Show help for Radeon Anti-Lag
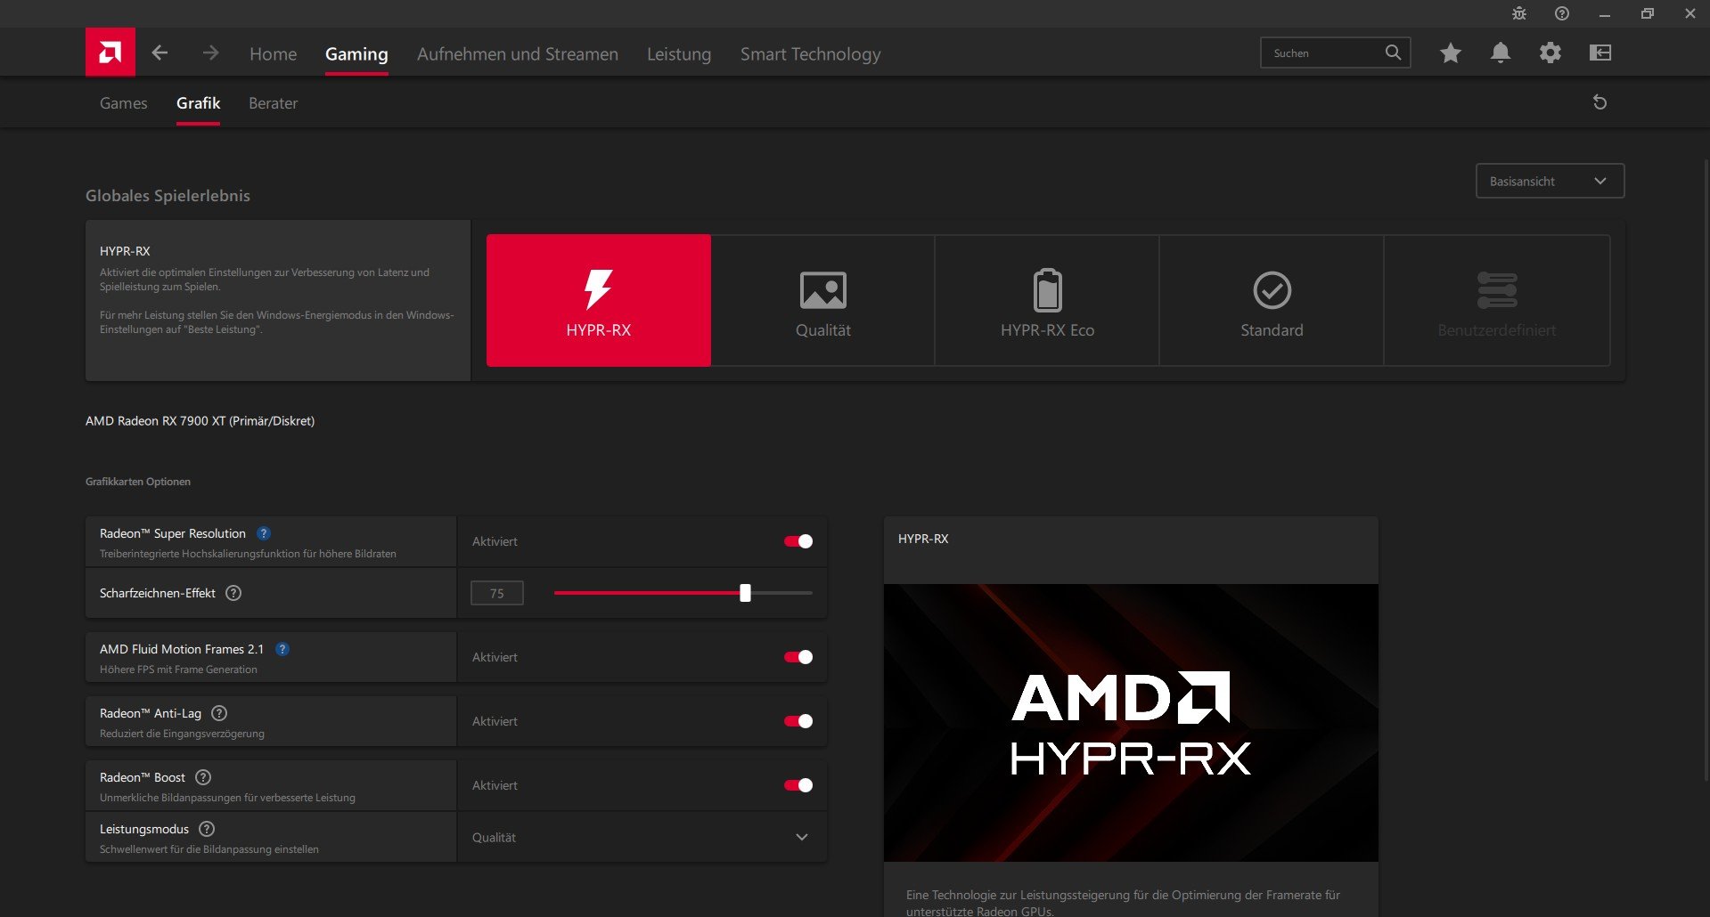1710x917 pixels. (219, 713)
